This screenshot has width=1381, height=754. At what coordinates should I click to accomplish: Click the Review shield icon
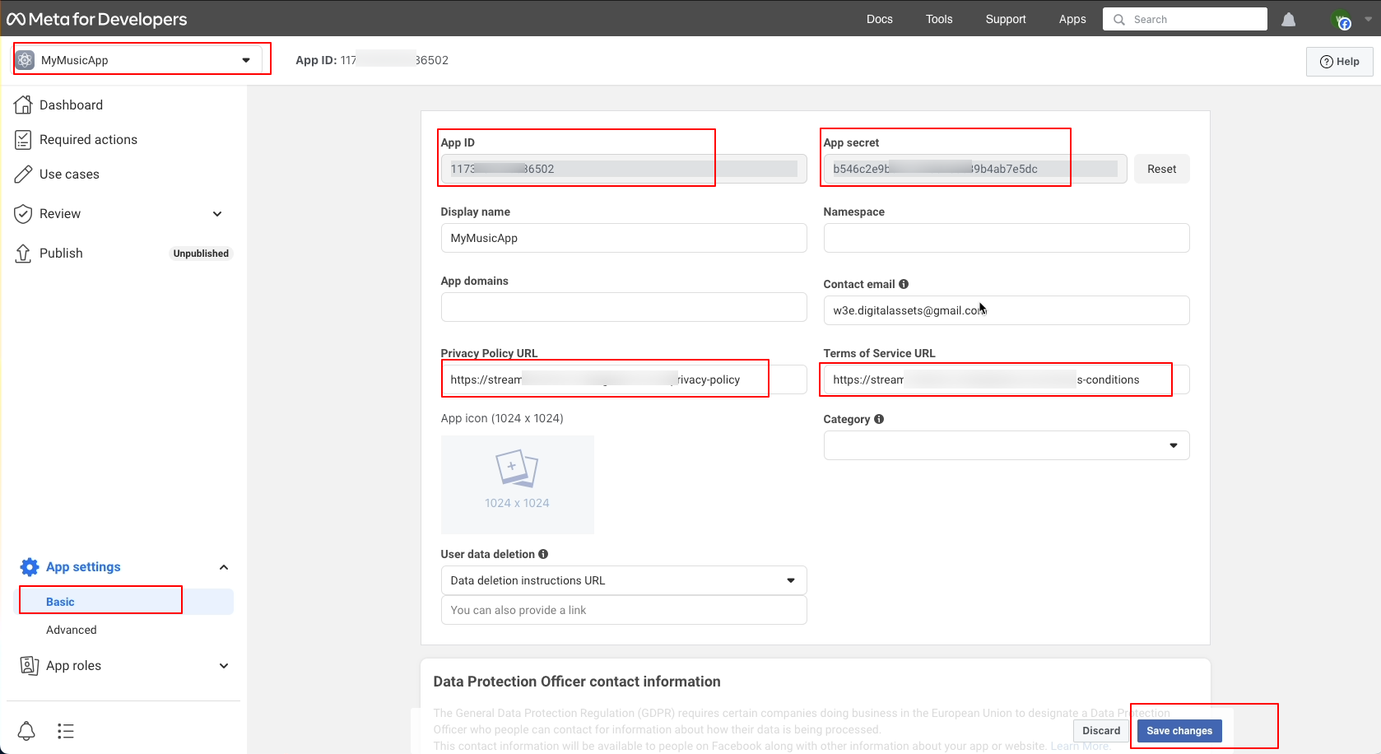[x=23, y=213]
